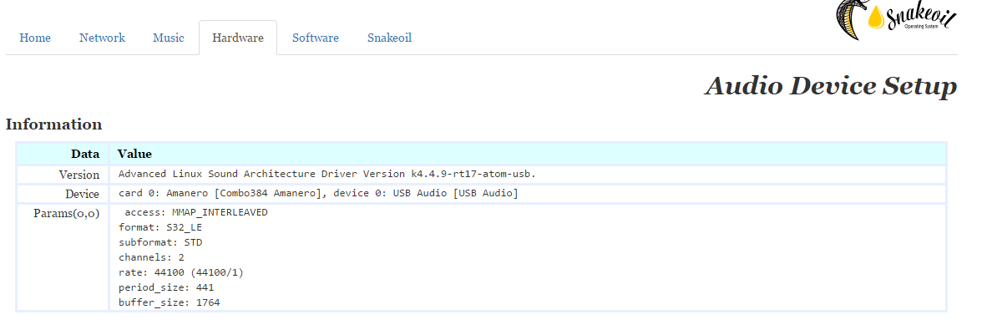Click the subformat: STD line

(160, 242)
